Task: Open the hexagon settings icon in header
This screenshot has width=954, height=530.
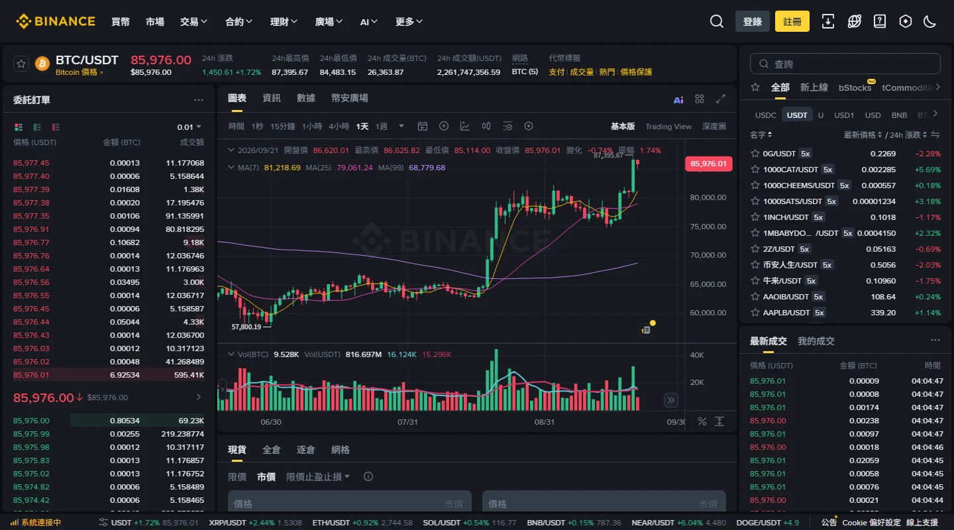Action: coord(906,21)
